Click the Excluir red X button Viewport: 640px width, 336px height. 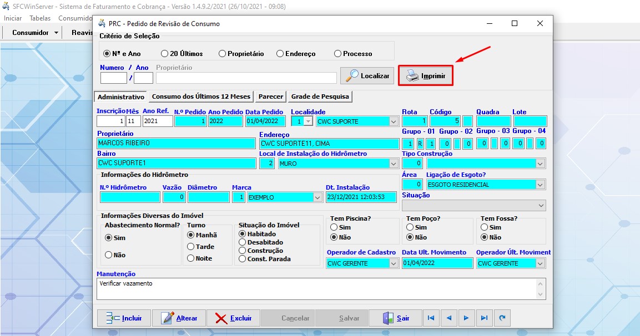click(x=233, y=318)
